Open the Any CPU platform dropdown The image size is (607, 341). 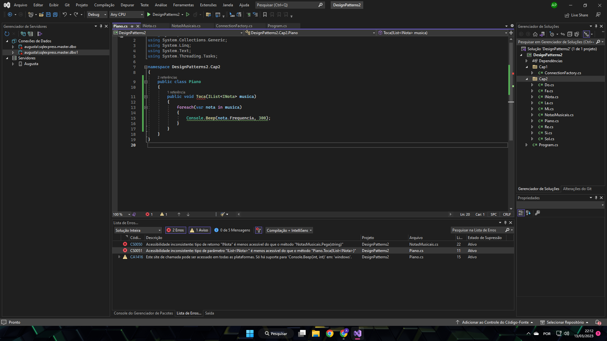(127, 15)
